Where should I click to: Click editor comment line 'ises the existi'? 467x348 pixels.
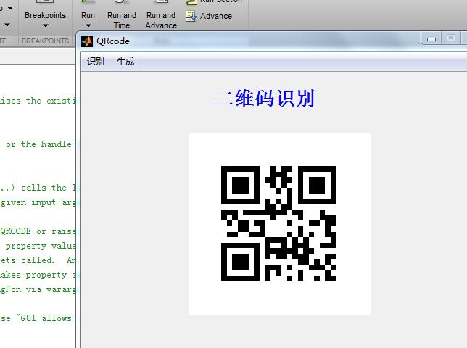38,101
